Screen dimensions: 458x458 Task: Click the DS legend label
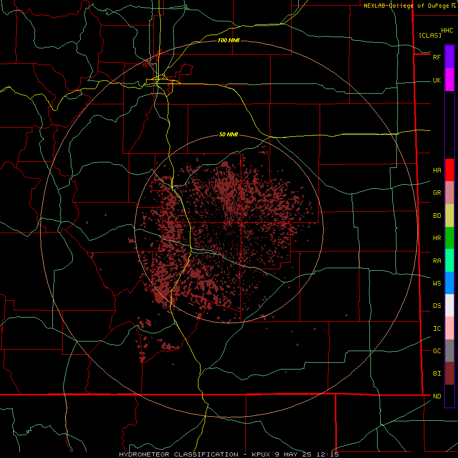(x=437, y=305)
